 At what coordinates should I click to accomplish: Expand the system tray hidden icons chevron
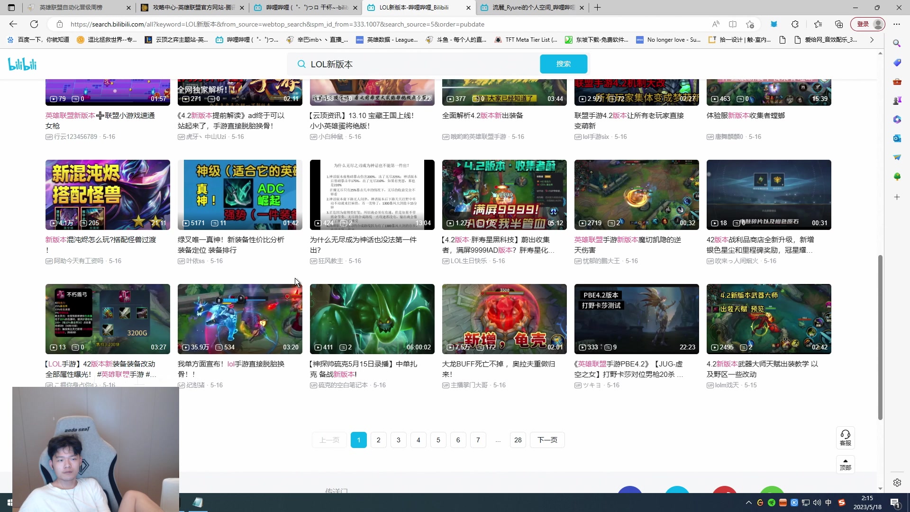(748, 503)
